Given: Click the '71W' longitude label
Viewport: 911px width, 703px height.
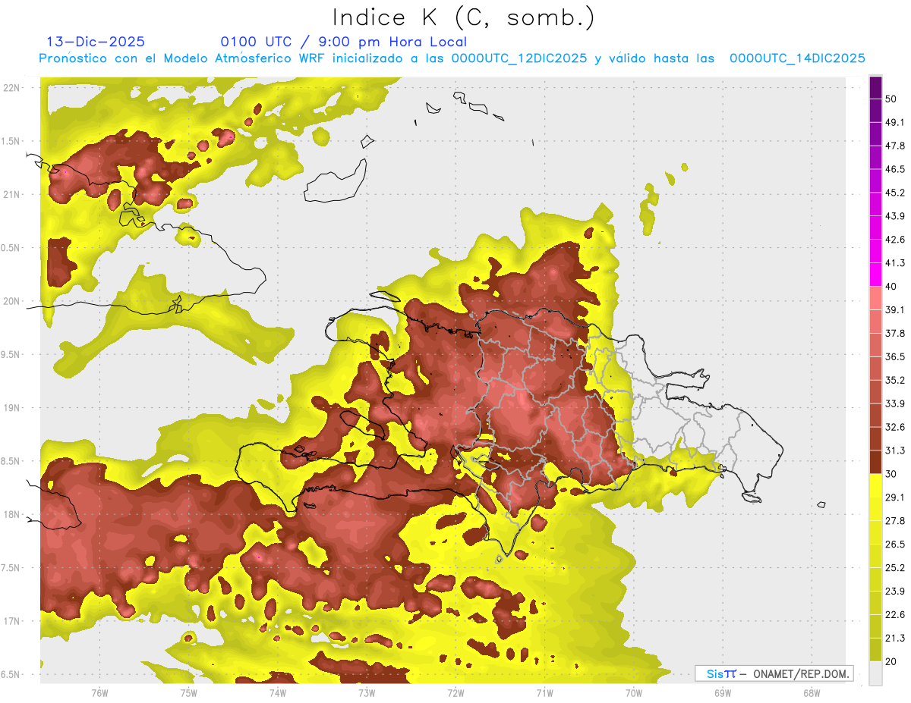Looking at the screenshot, I should [544, 693].
